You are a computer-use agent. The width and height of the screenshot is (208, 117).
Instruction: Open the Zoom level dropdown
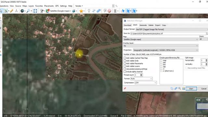(x=203, y=39)
